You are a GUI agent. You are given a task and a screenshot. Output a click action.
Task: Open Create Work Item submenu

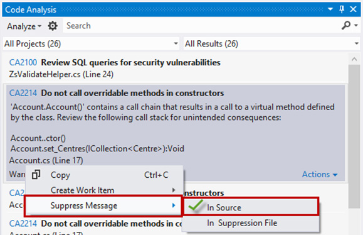[104, 190]
